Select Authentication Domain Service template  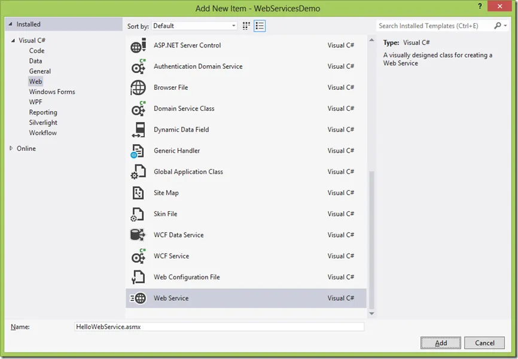[246, 67]
